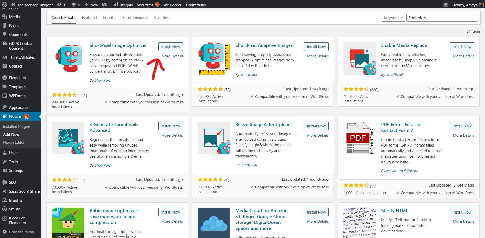Install Media Cloud for Amazon S3 plugin

(316, 212)
